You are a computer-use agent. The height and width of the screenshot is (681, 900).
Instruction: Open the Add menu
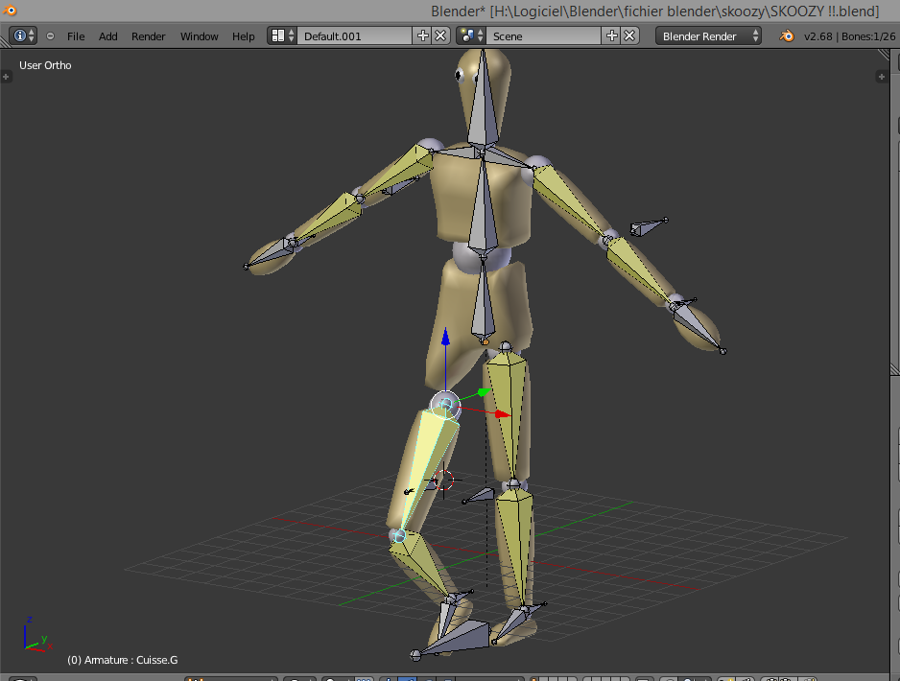107,35
